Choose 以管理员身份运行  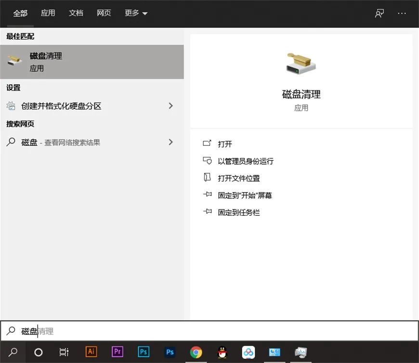(x=246, y=161)
